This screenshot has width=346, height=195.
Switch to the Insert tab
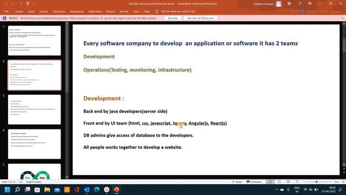click(x=31, y=11)
